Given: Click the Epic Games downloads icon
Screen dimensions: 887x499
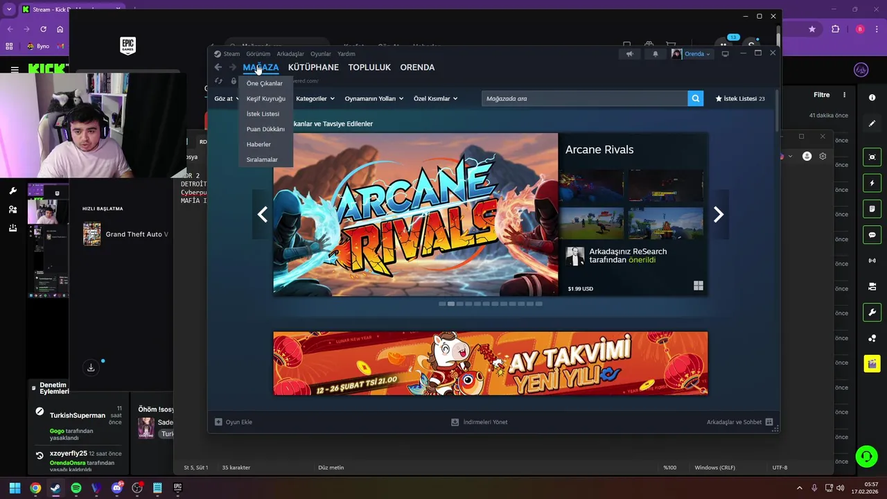Looking at the screenshot, I should click(91, 367).
